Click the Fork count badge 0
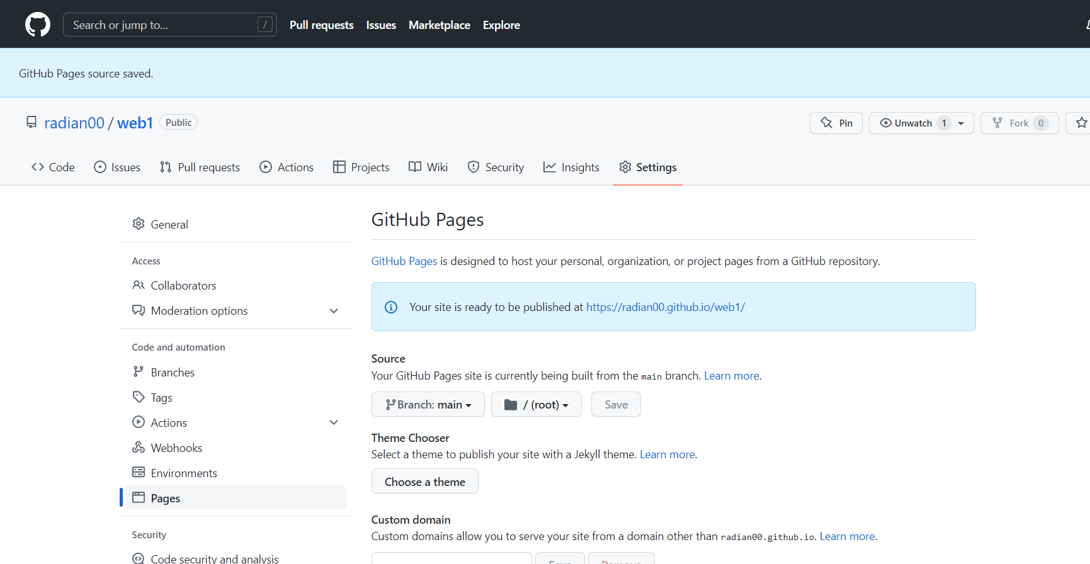Viewport: 1090px width, 564px height. point(1041,123)
